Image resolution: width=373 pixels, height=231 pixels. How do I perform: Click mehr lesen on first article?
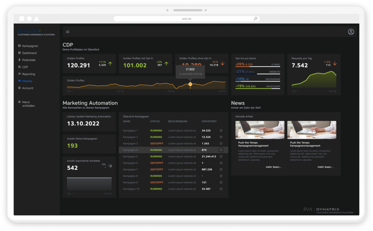click(273, 167)
